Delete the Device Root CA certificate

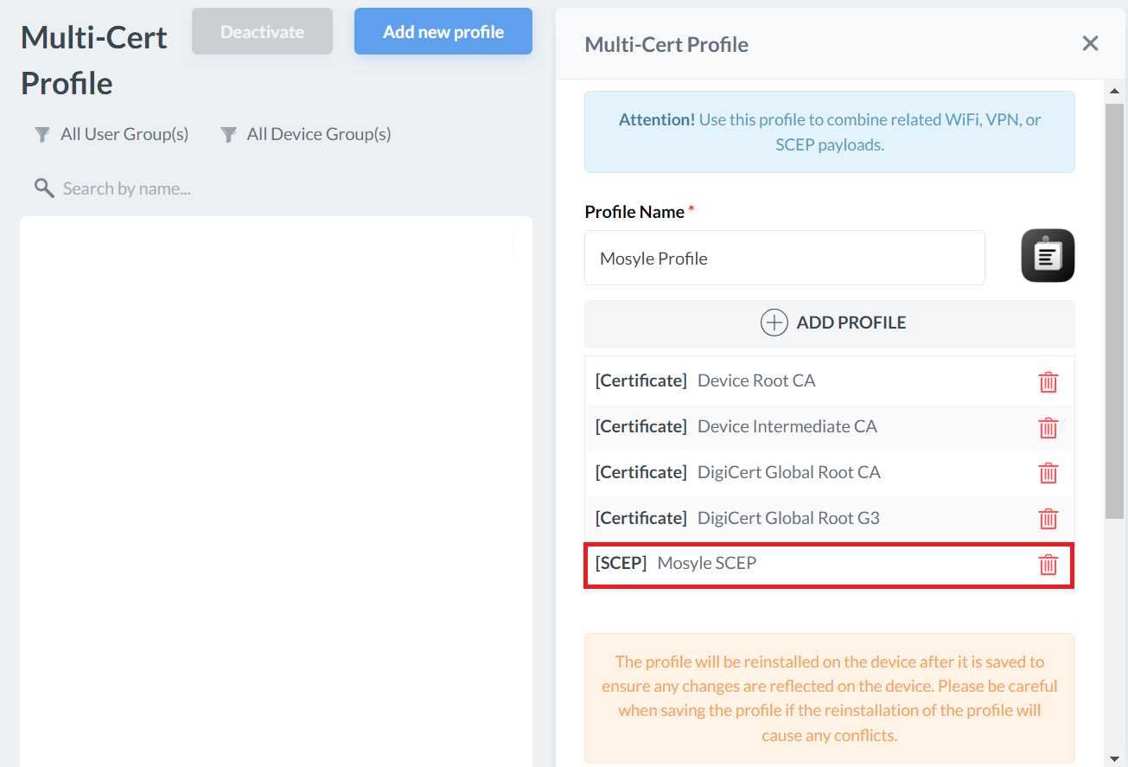coord(1048,381)
